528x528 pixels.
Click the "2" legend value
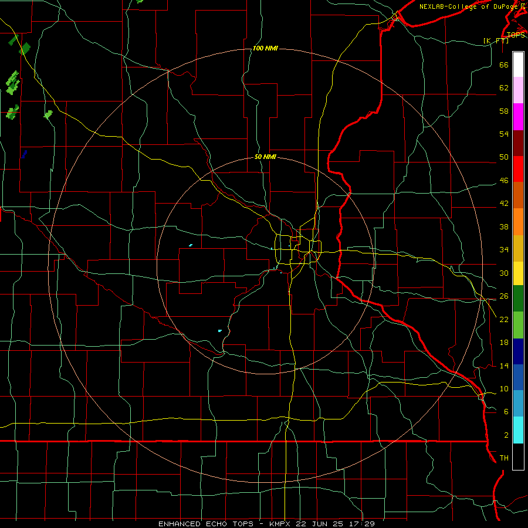(x=506, y=435)
